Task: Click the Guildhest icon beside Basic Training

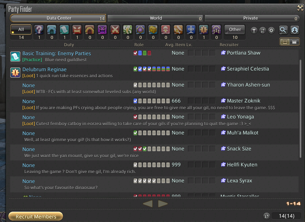Action: click(15, 57)
